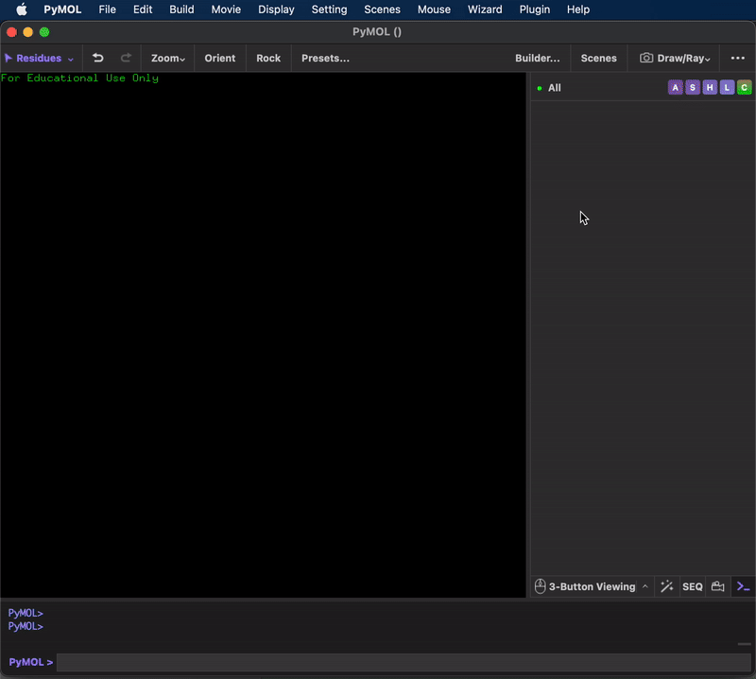Click the H hide button for All
Screen dimensions: 756x679
(710, 88)
